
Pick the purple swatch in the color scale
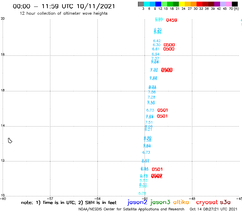coord(217,4)
